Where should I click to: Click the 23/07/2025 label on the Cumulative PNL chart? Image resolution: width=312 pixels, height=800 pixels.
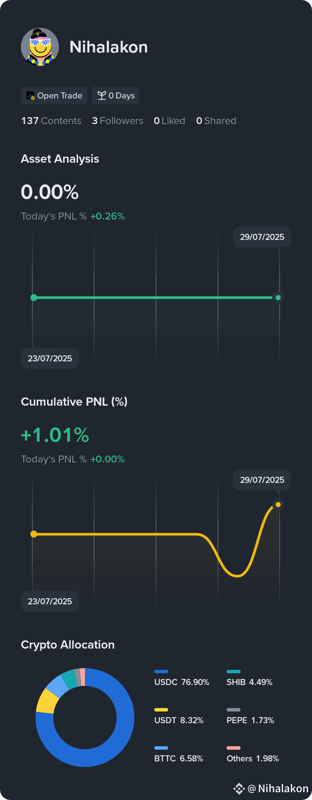click(x=50, y=601)
